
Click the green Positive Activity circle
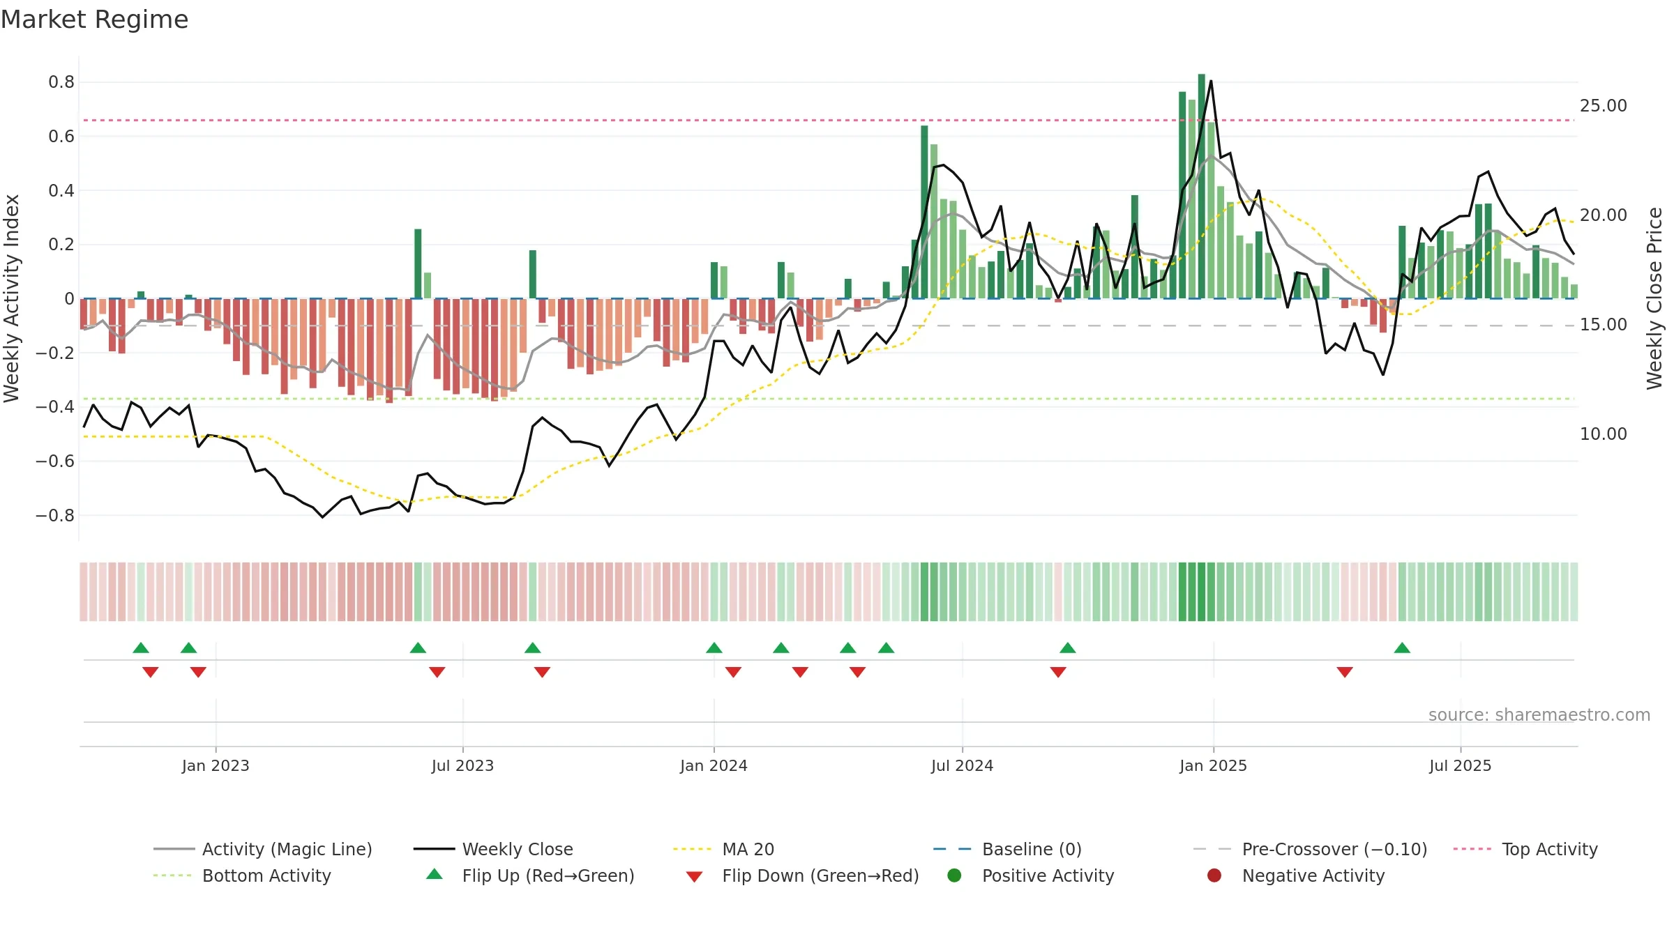point(955,875)
